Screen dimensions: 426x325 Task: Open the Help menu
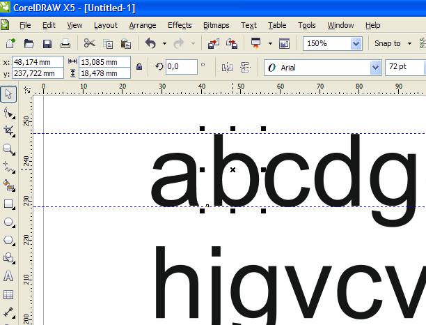pyautogui.click(x=373, y=25)
